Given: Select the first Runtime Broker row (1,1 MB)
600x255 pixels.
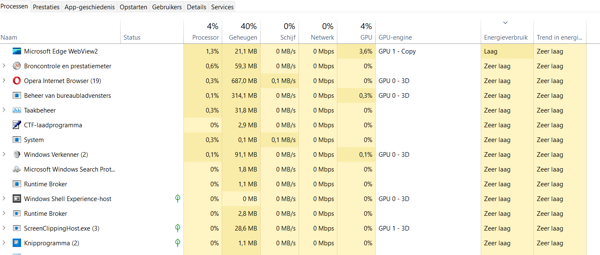Looking at the screenshot, I should 293,184.
